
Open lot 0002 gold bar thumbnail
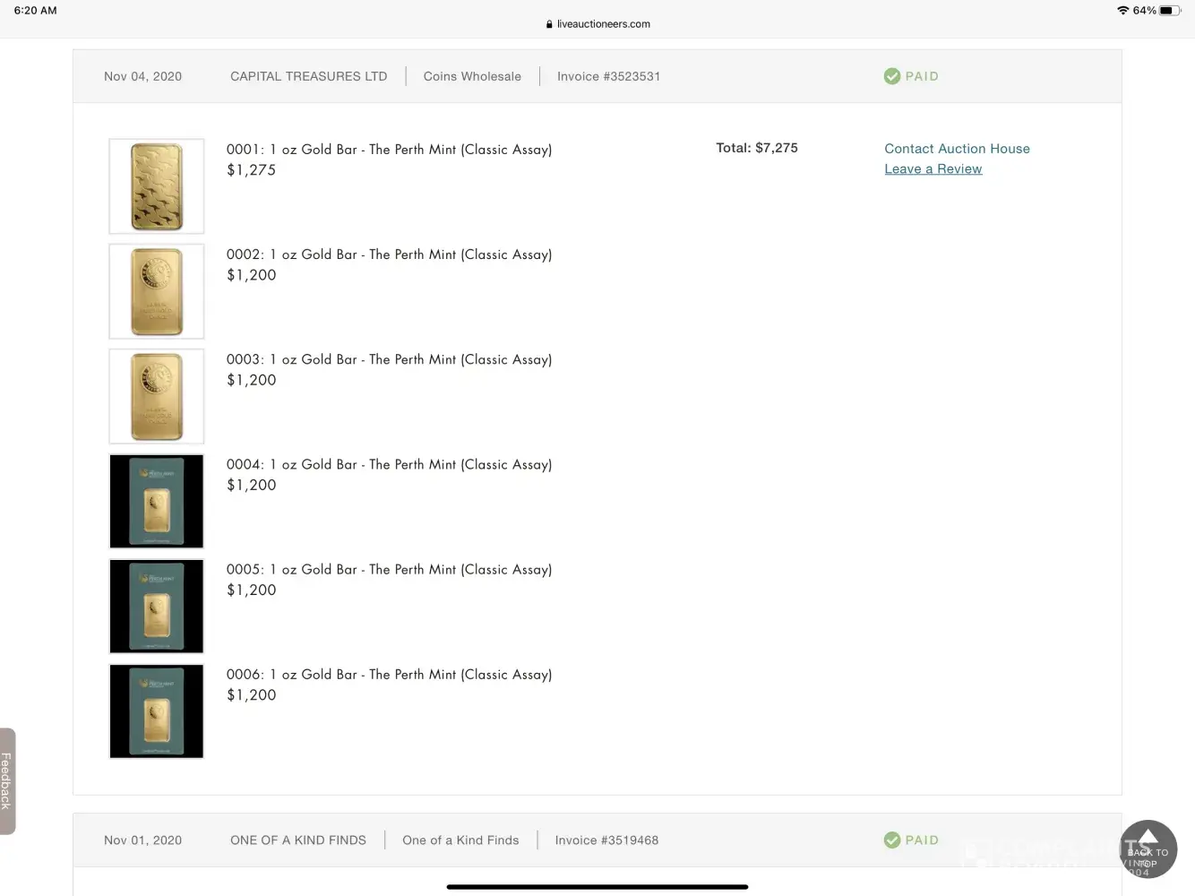click(157, 291)
